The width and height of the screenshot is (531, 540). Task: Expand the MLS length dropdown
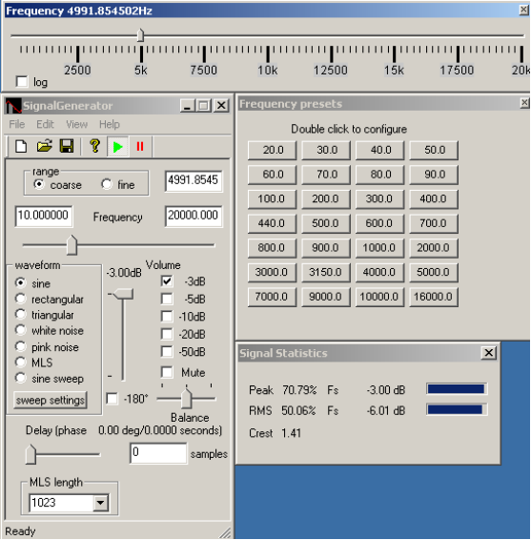click(x=101, y=503)
